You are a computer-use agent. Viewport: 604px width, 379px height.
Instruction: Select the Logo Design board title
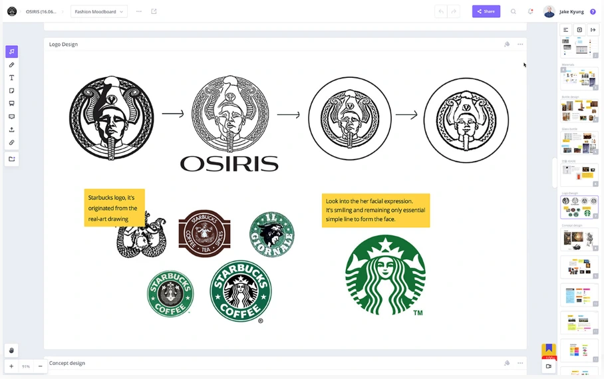point(64,45)
